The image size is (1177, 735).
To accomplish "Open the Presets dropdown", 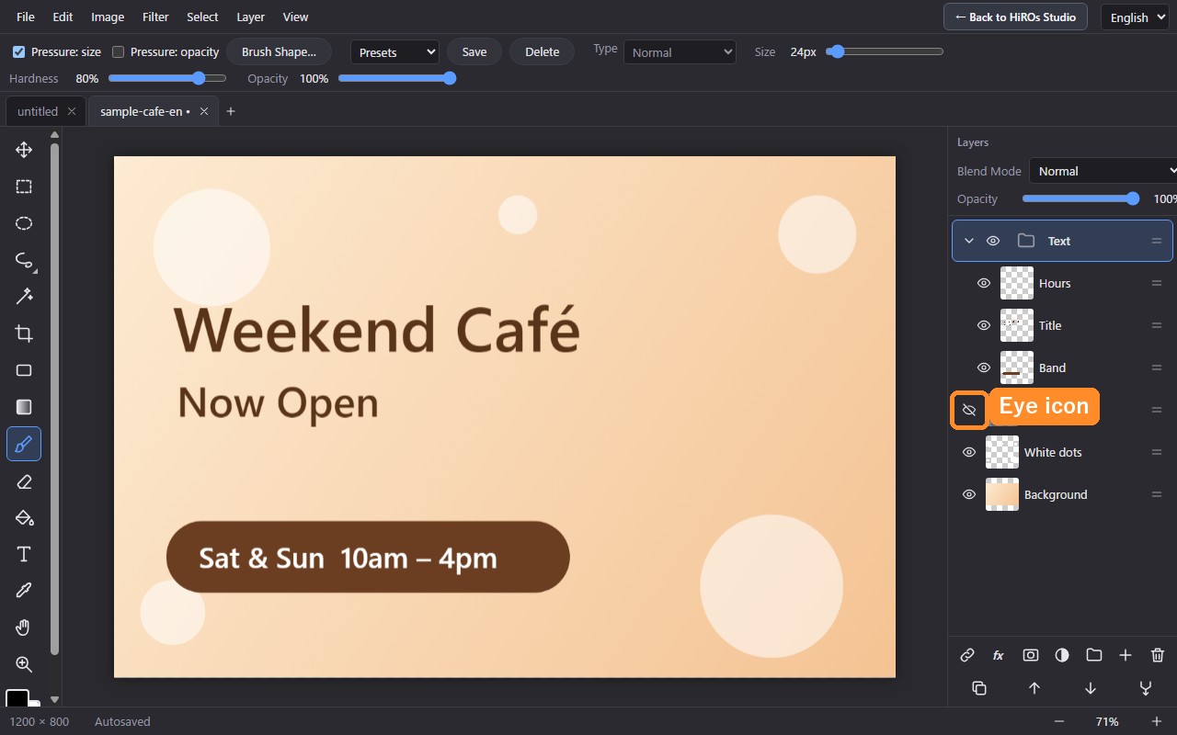I will tap(394, 52).
